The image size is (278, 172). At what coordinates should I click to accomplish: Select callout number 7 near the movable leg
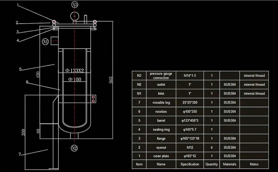pos(19,155)
